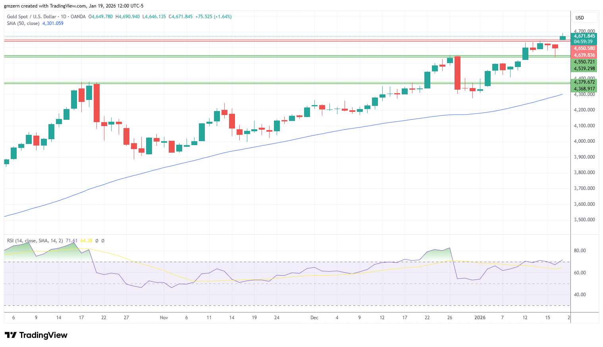Image resolution: width=603 pixels, height=347 pixels.
Task: Select the Gold Spot / U.S. Dollar symbol title
Action: pos(32,17)
